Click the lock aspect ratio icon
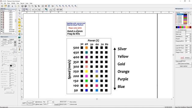Screen dimensions: 192x108 tap(15, 42)
